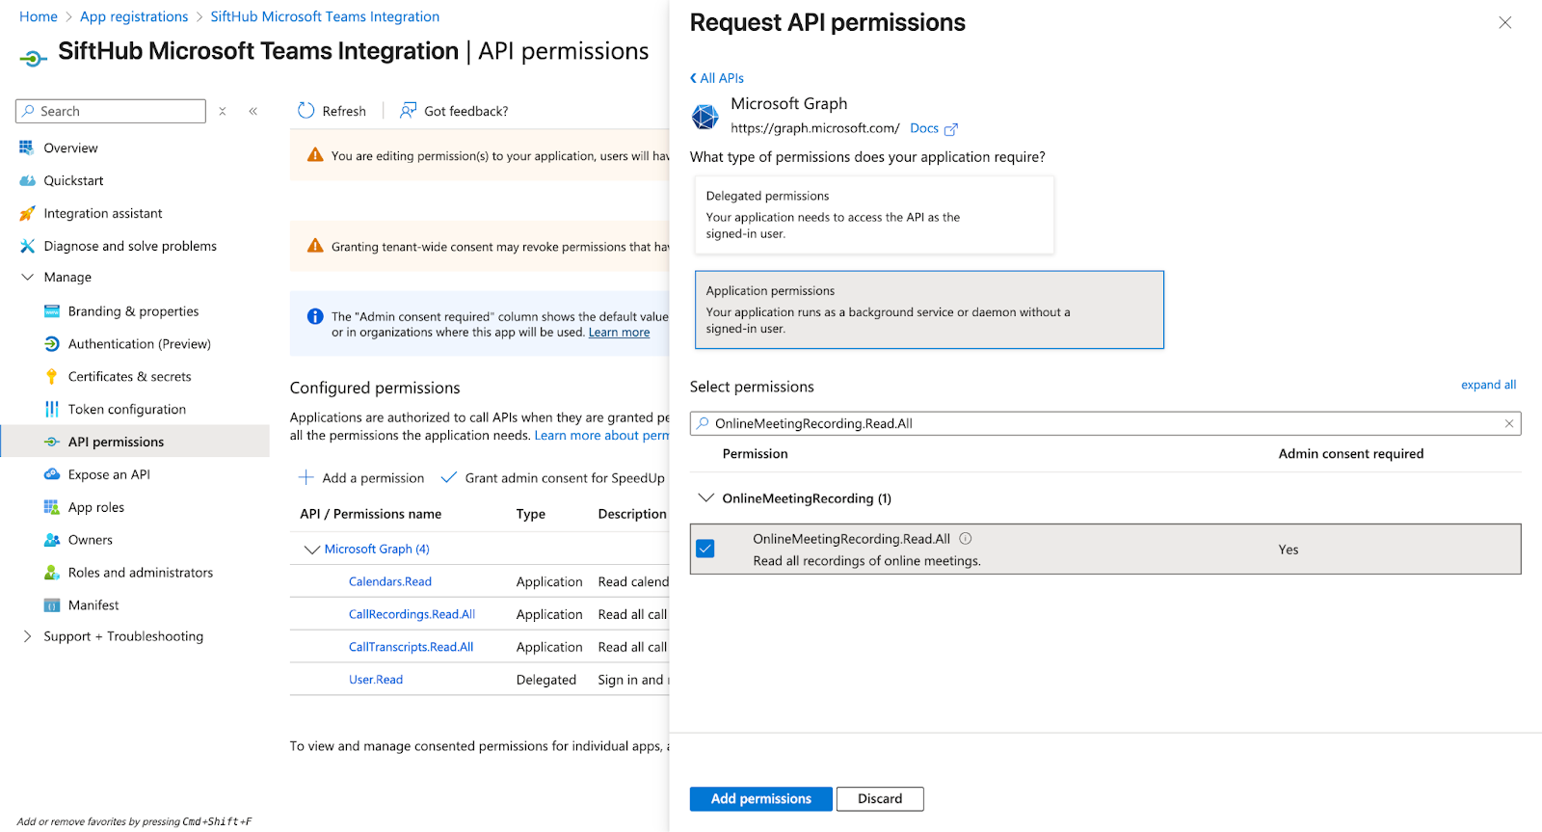
Task: Go to Expose an API page
Action: click(109, 475)
